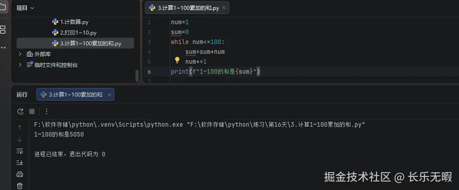The height and width of the screenshot is (190, 459).
Task: Click line number 6 in gutter
Action: pyautogui.click(x=149, y=71)
